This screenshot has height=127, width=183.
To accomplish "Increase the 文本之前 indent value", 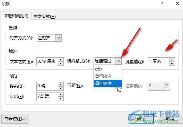I will (x=60, y=60).
